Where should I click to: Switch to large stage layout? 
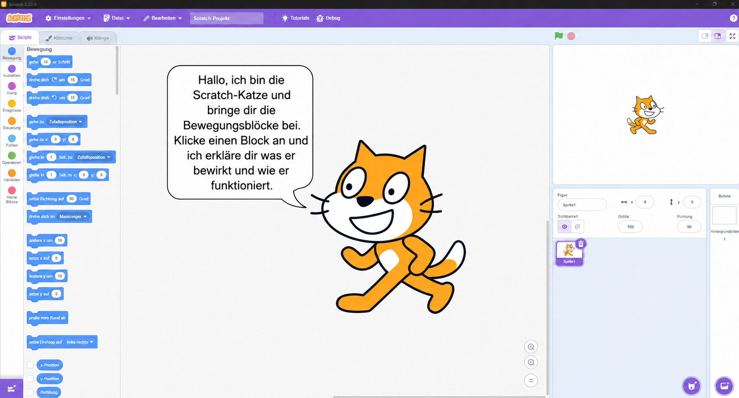coord(718,36)
